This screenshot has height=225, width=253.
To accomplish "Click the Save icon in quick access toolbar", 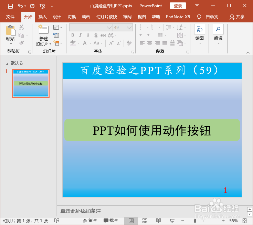I will (10, 6).
